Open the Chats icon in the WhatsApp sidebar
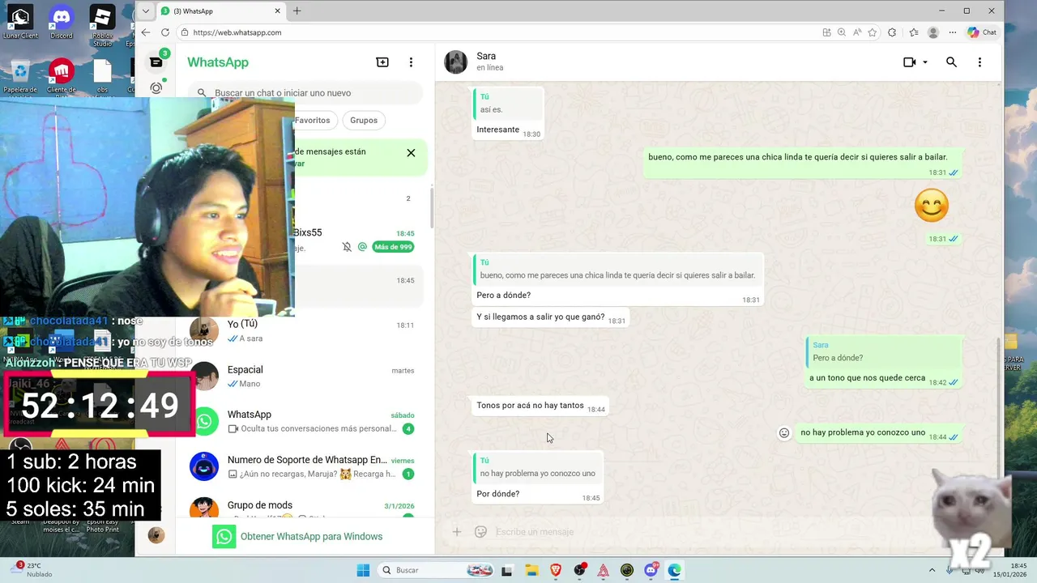 pos(156,62)
